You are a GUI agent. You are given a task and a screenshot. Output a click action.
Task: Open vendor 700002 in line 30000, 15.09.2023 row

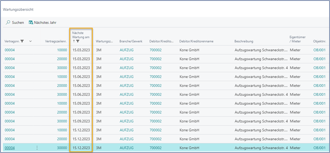[x=155, y=121]
